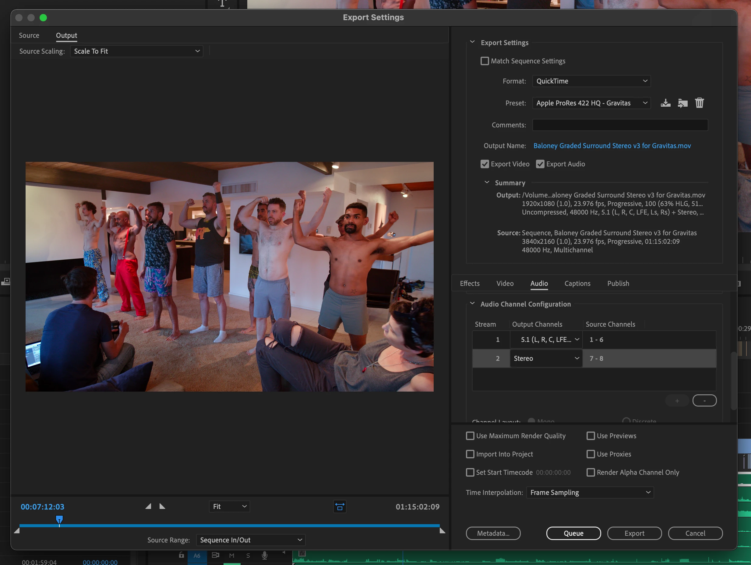This screenshot has height=565, width=751.
Task: Switch to the Source tab
Action: pos(29,35)
